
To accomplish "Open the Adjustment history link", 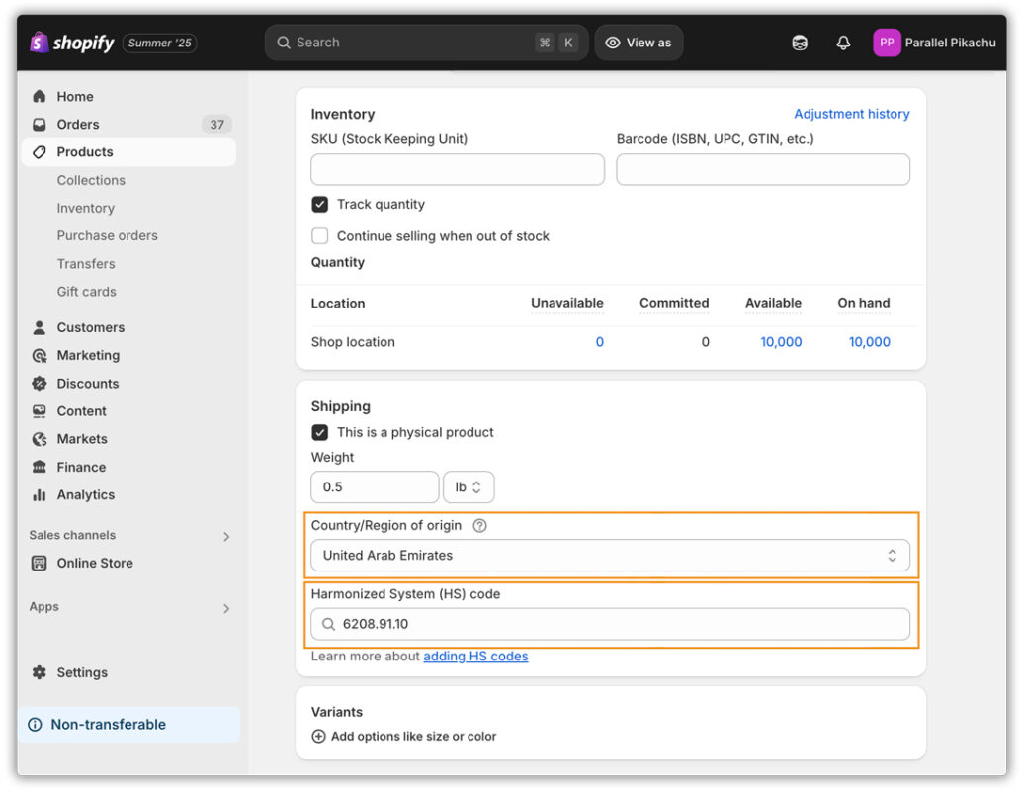I will [851, 114].
